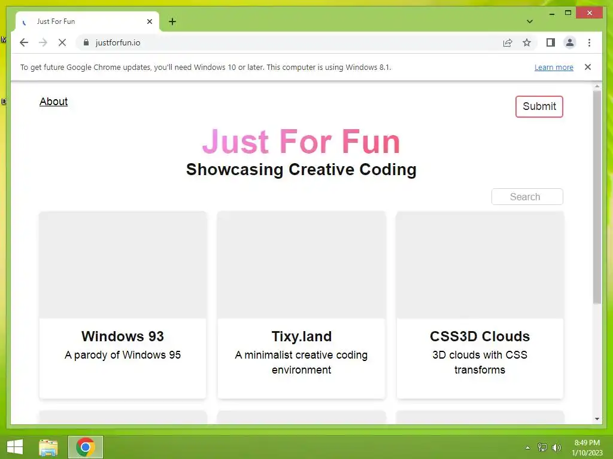Open the Windows 93 card thumbnail

123,265
